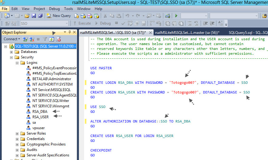Collapse the SQL-TEST\SQL server node
This screenshot has width=268, height=160.
click(x=6, y=46)
